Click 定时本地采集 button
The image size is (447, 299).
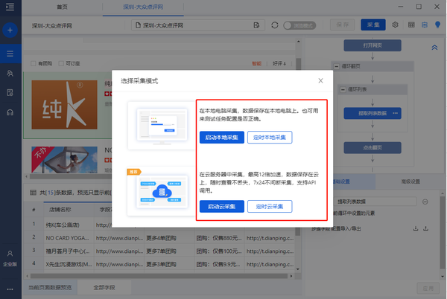click(x=270, y=138)
